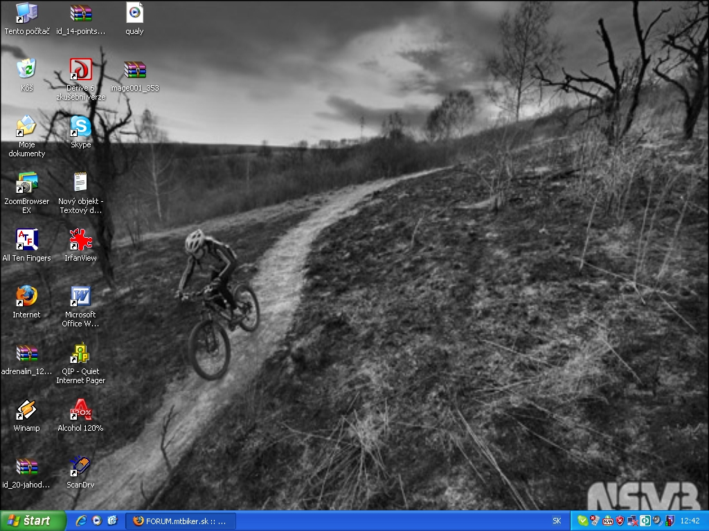Select the Winamp desktop shortcut

[26, 410]
